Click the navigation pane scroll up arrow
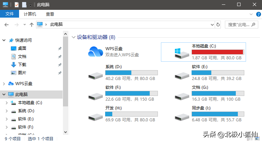 pos(65,34)
